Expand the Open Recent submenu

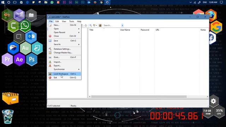point(65,32)
